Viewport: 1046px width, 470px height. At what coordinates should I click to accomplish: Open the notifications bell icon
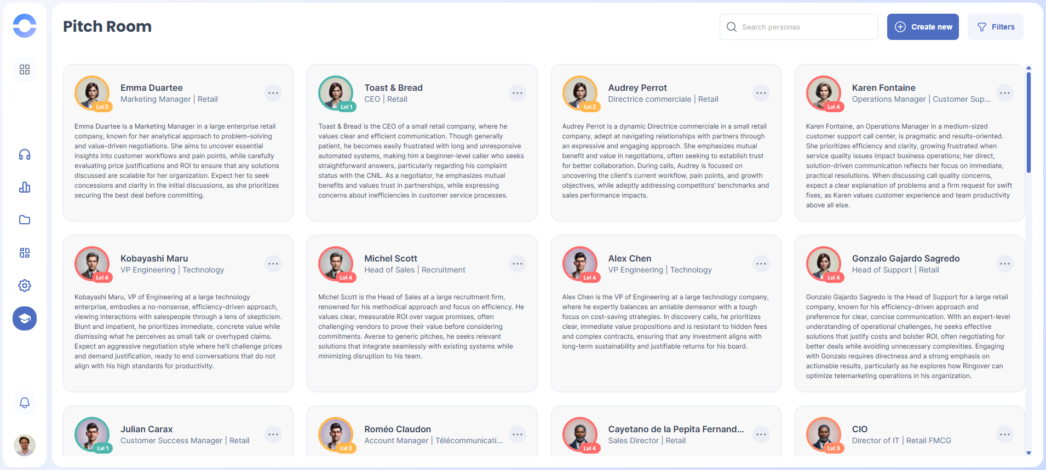coord(25,403)
